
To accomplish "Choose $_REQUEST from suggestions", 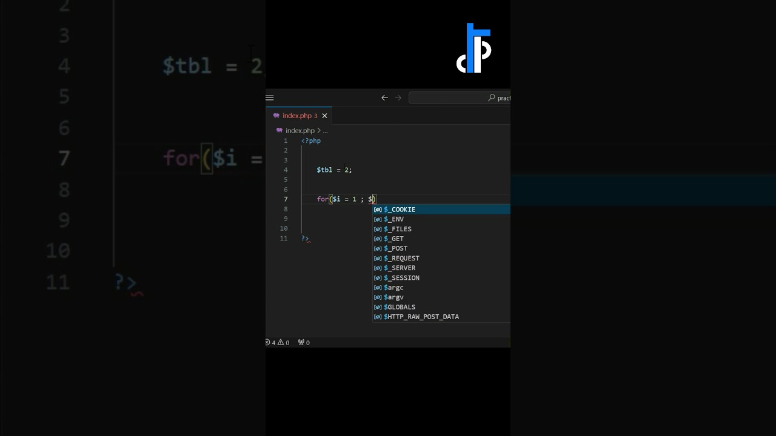I will tap(441, 258).
